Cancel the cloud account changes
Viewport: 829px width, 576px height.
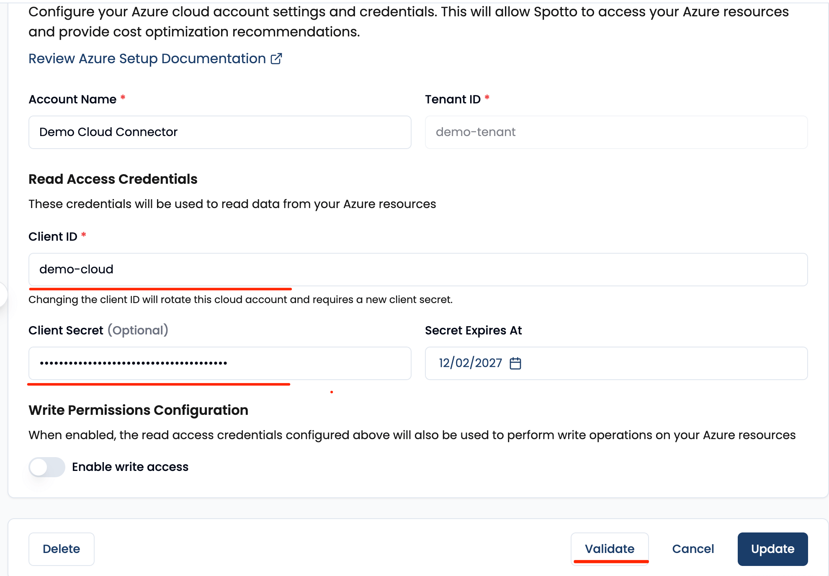[693, 549]
